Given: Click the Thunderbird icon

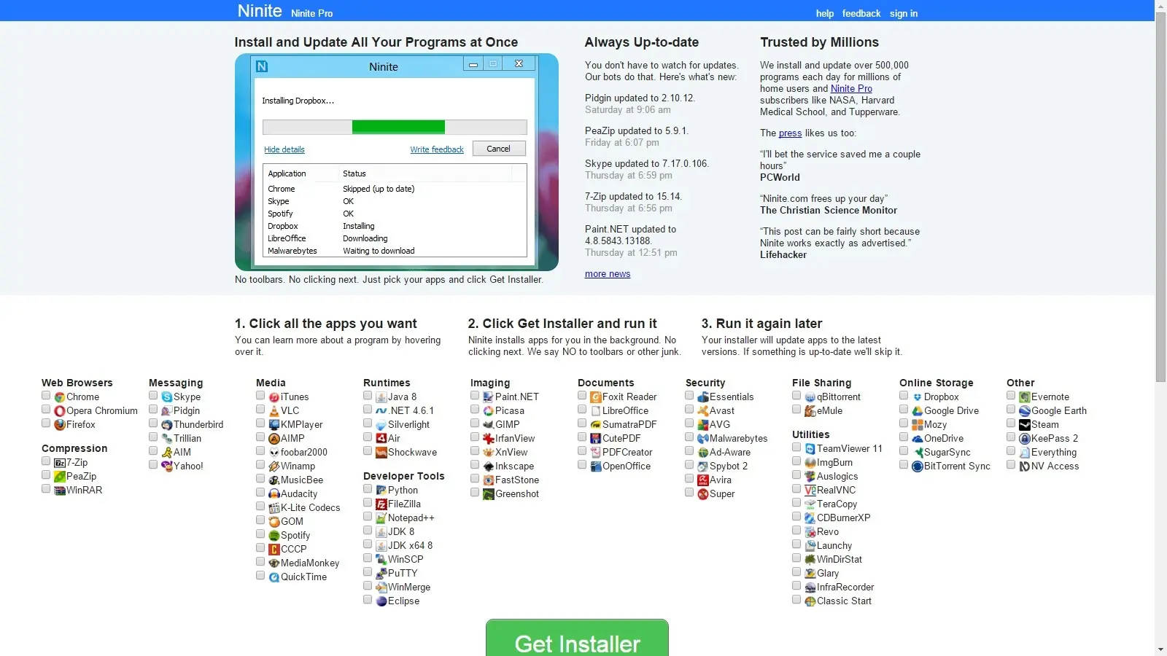Looking at the screenshot, I should click(167, 425).
